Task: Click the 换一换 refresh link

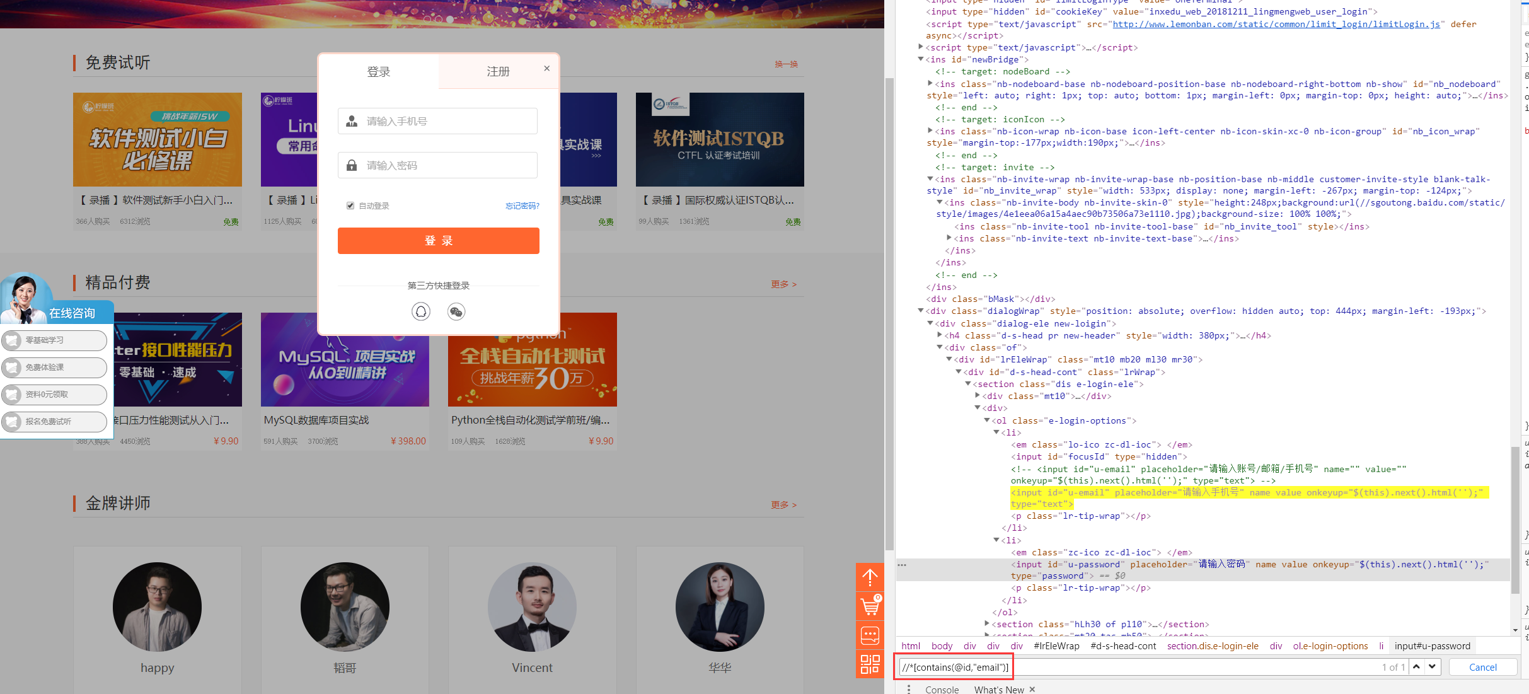Action: 786,64
